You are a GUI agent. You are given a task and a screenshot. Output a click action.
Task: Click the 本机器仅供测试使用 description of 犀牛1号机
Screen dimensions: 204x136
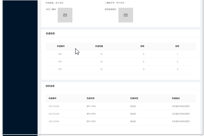coord(181,106)
